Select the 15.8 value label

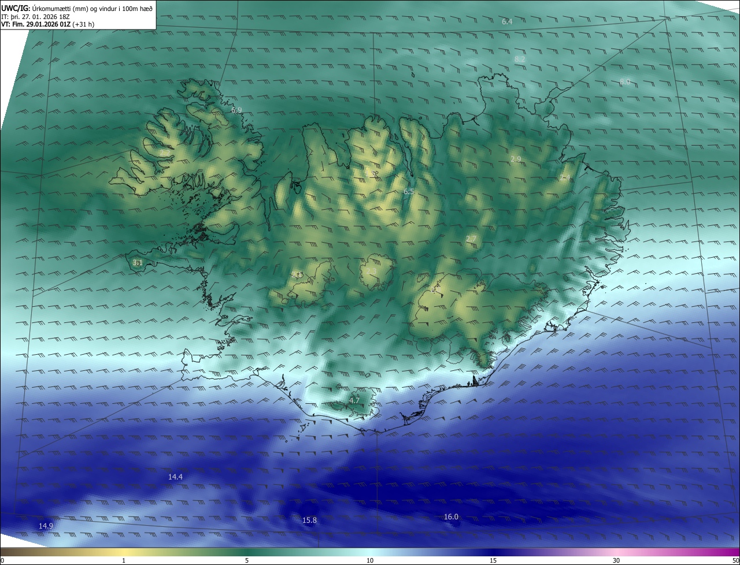tap(309, 521)
